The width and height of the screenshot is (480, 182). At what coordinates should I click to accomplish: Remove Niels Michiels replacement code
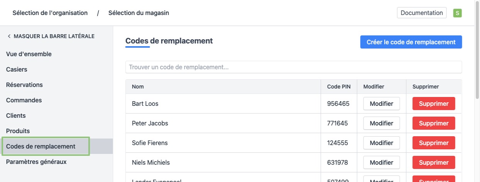[x=434, y=162]
